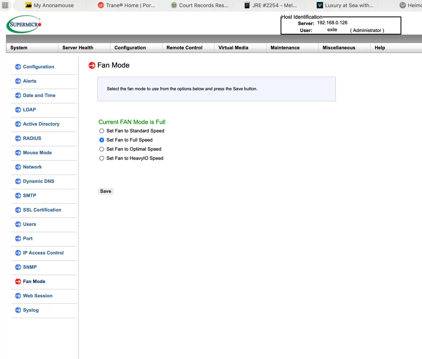Switch to JRE #2254 browser tab

click(271, 5)
